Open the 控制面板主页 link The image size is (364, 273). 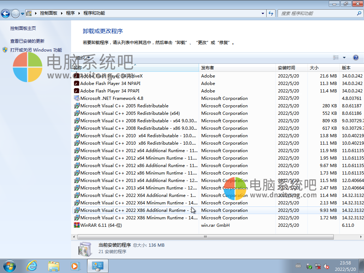tap(23, 28)
